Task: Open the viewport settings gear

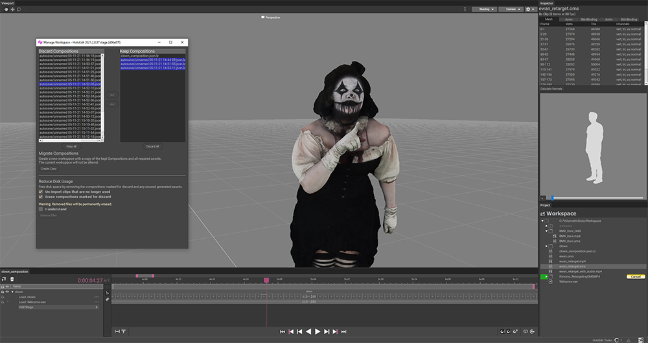Action: (x=530, y=9)
